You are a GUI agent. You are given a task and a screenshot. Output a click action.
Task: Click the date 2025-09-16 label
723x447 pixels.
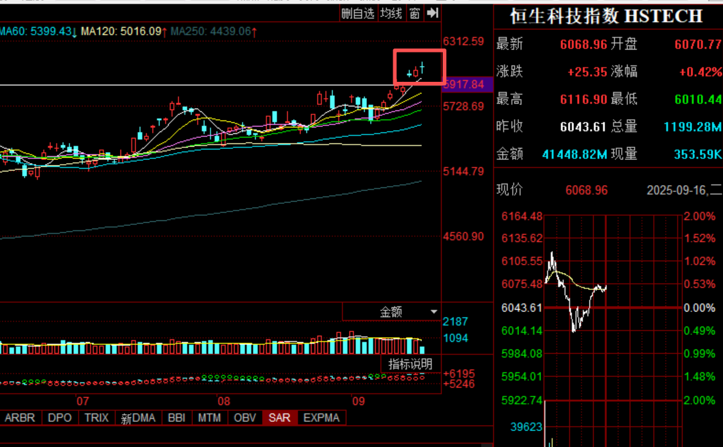click(677, 190)
